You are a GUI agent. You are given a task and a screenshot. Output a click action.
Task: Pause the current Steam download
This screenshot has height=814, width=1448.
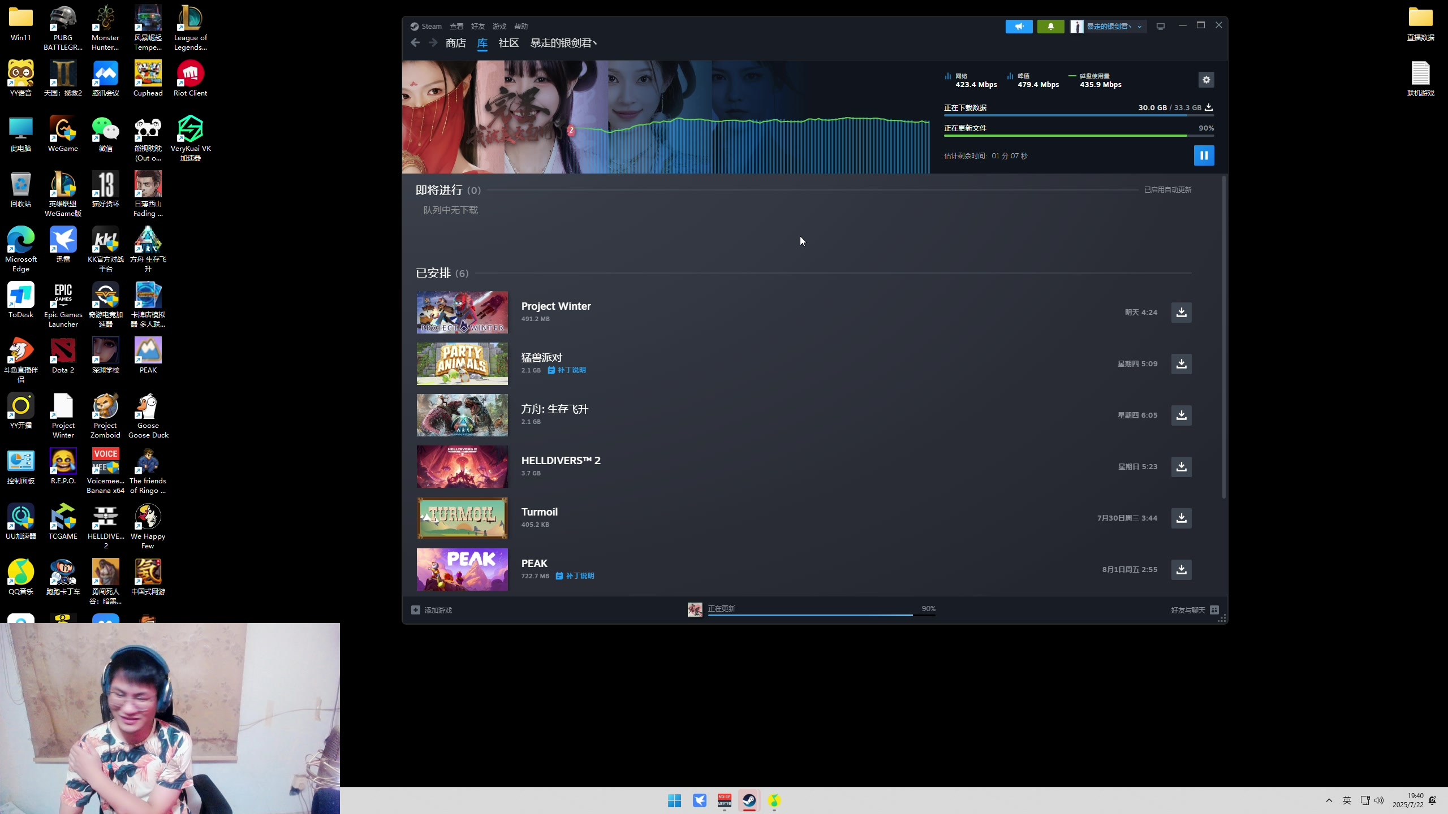pos(1204,155)
